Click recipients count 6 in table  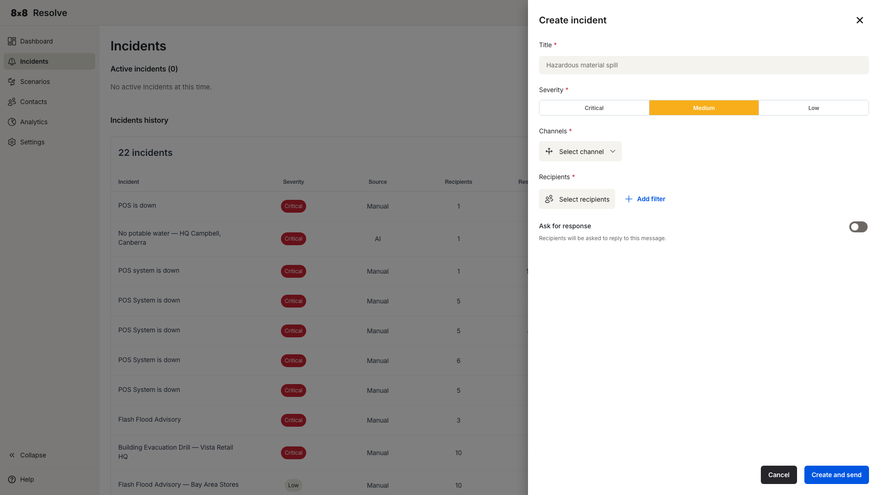458,361
